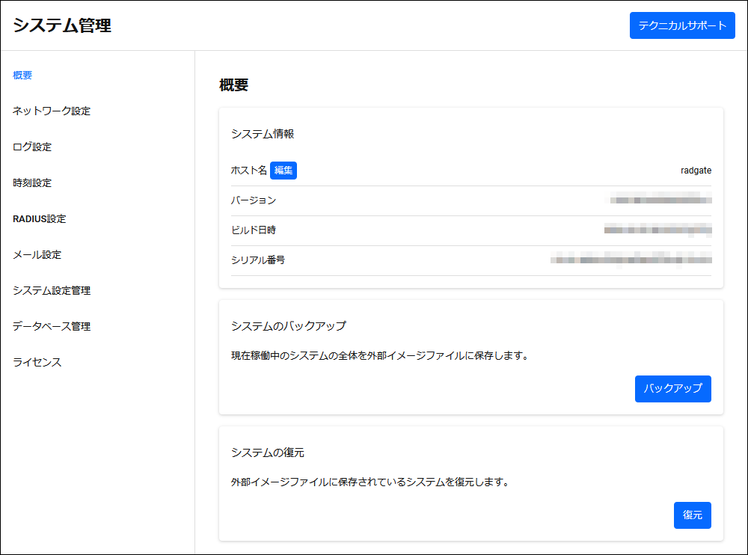Start a system backup with バックアップ button

click(x=672, y=388)
